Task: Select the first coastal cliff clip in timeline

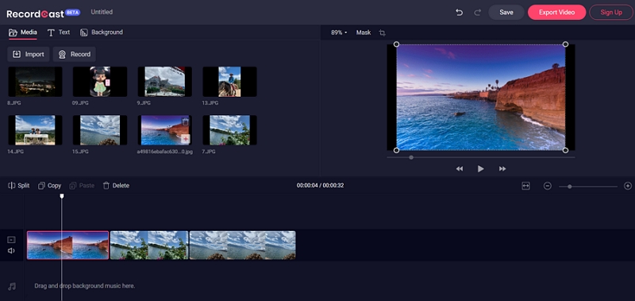Action: click(68, 245)
